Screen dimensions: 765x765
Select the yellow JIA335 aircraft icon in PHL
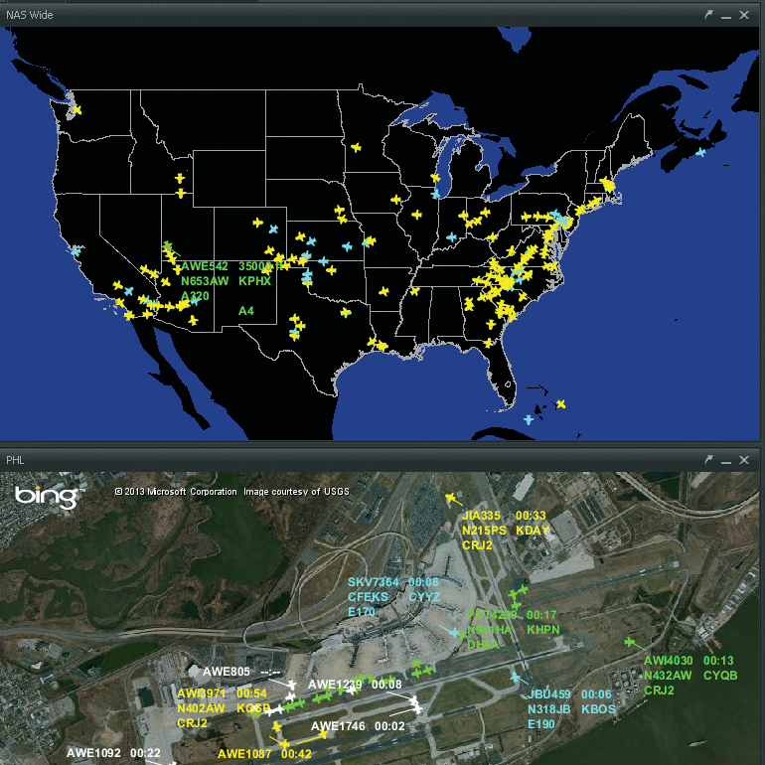451,498
